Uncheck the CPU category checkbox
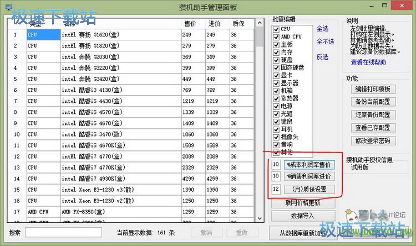This screenshot has width=416, height=246. (276, 29)
